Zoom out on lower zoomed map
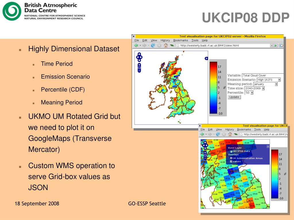 tap(205, 158)
